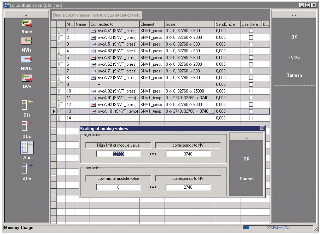Select the NVOs icon in sidebar

click(x=27, y=60)
